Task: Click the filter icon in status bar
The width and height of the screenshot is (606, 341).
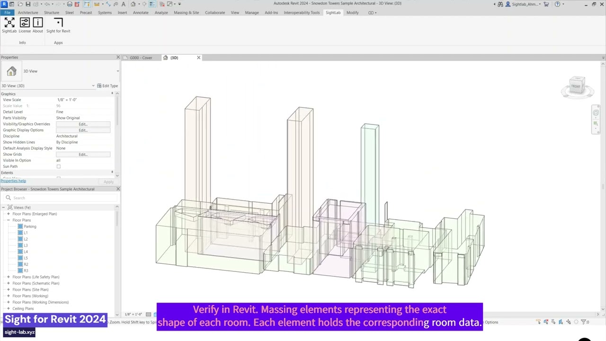Action: tap(584, 322)
